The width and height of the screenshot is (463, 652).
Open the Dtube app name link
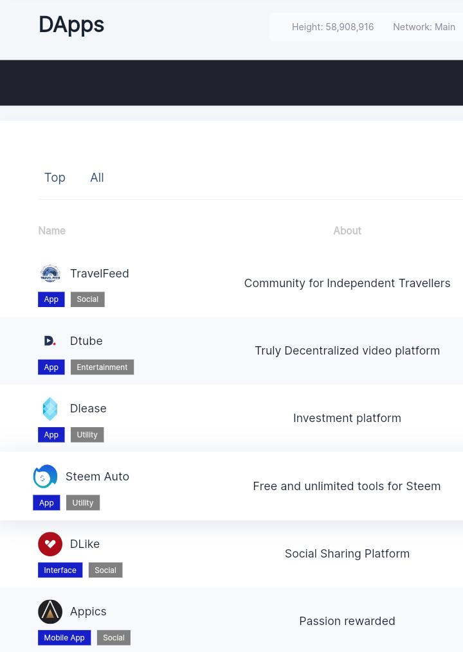point(86,341)
